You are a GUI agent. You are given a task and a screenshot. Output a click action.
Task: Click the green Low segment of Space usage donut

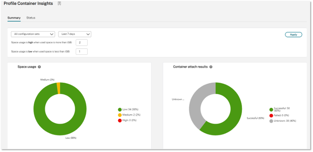click(60, 129)
